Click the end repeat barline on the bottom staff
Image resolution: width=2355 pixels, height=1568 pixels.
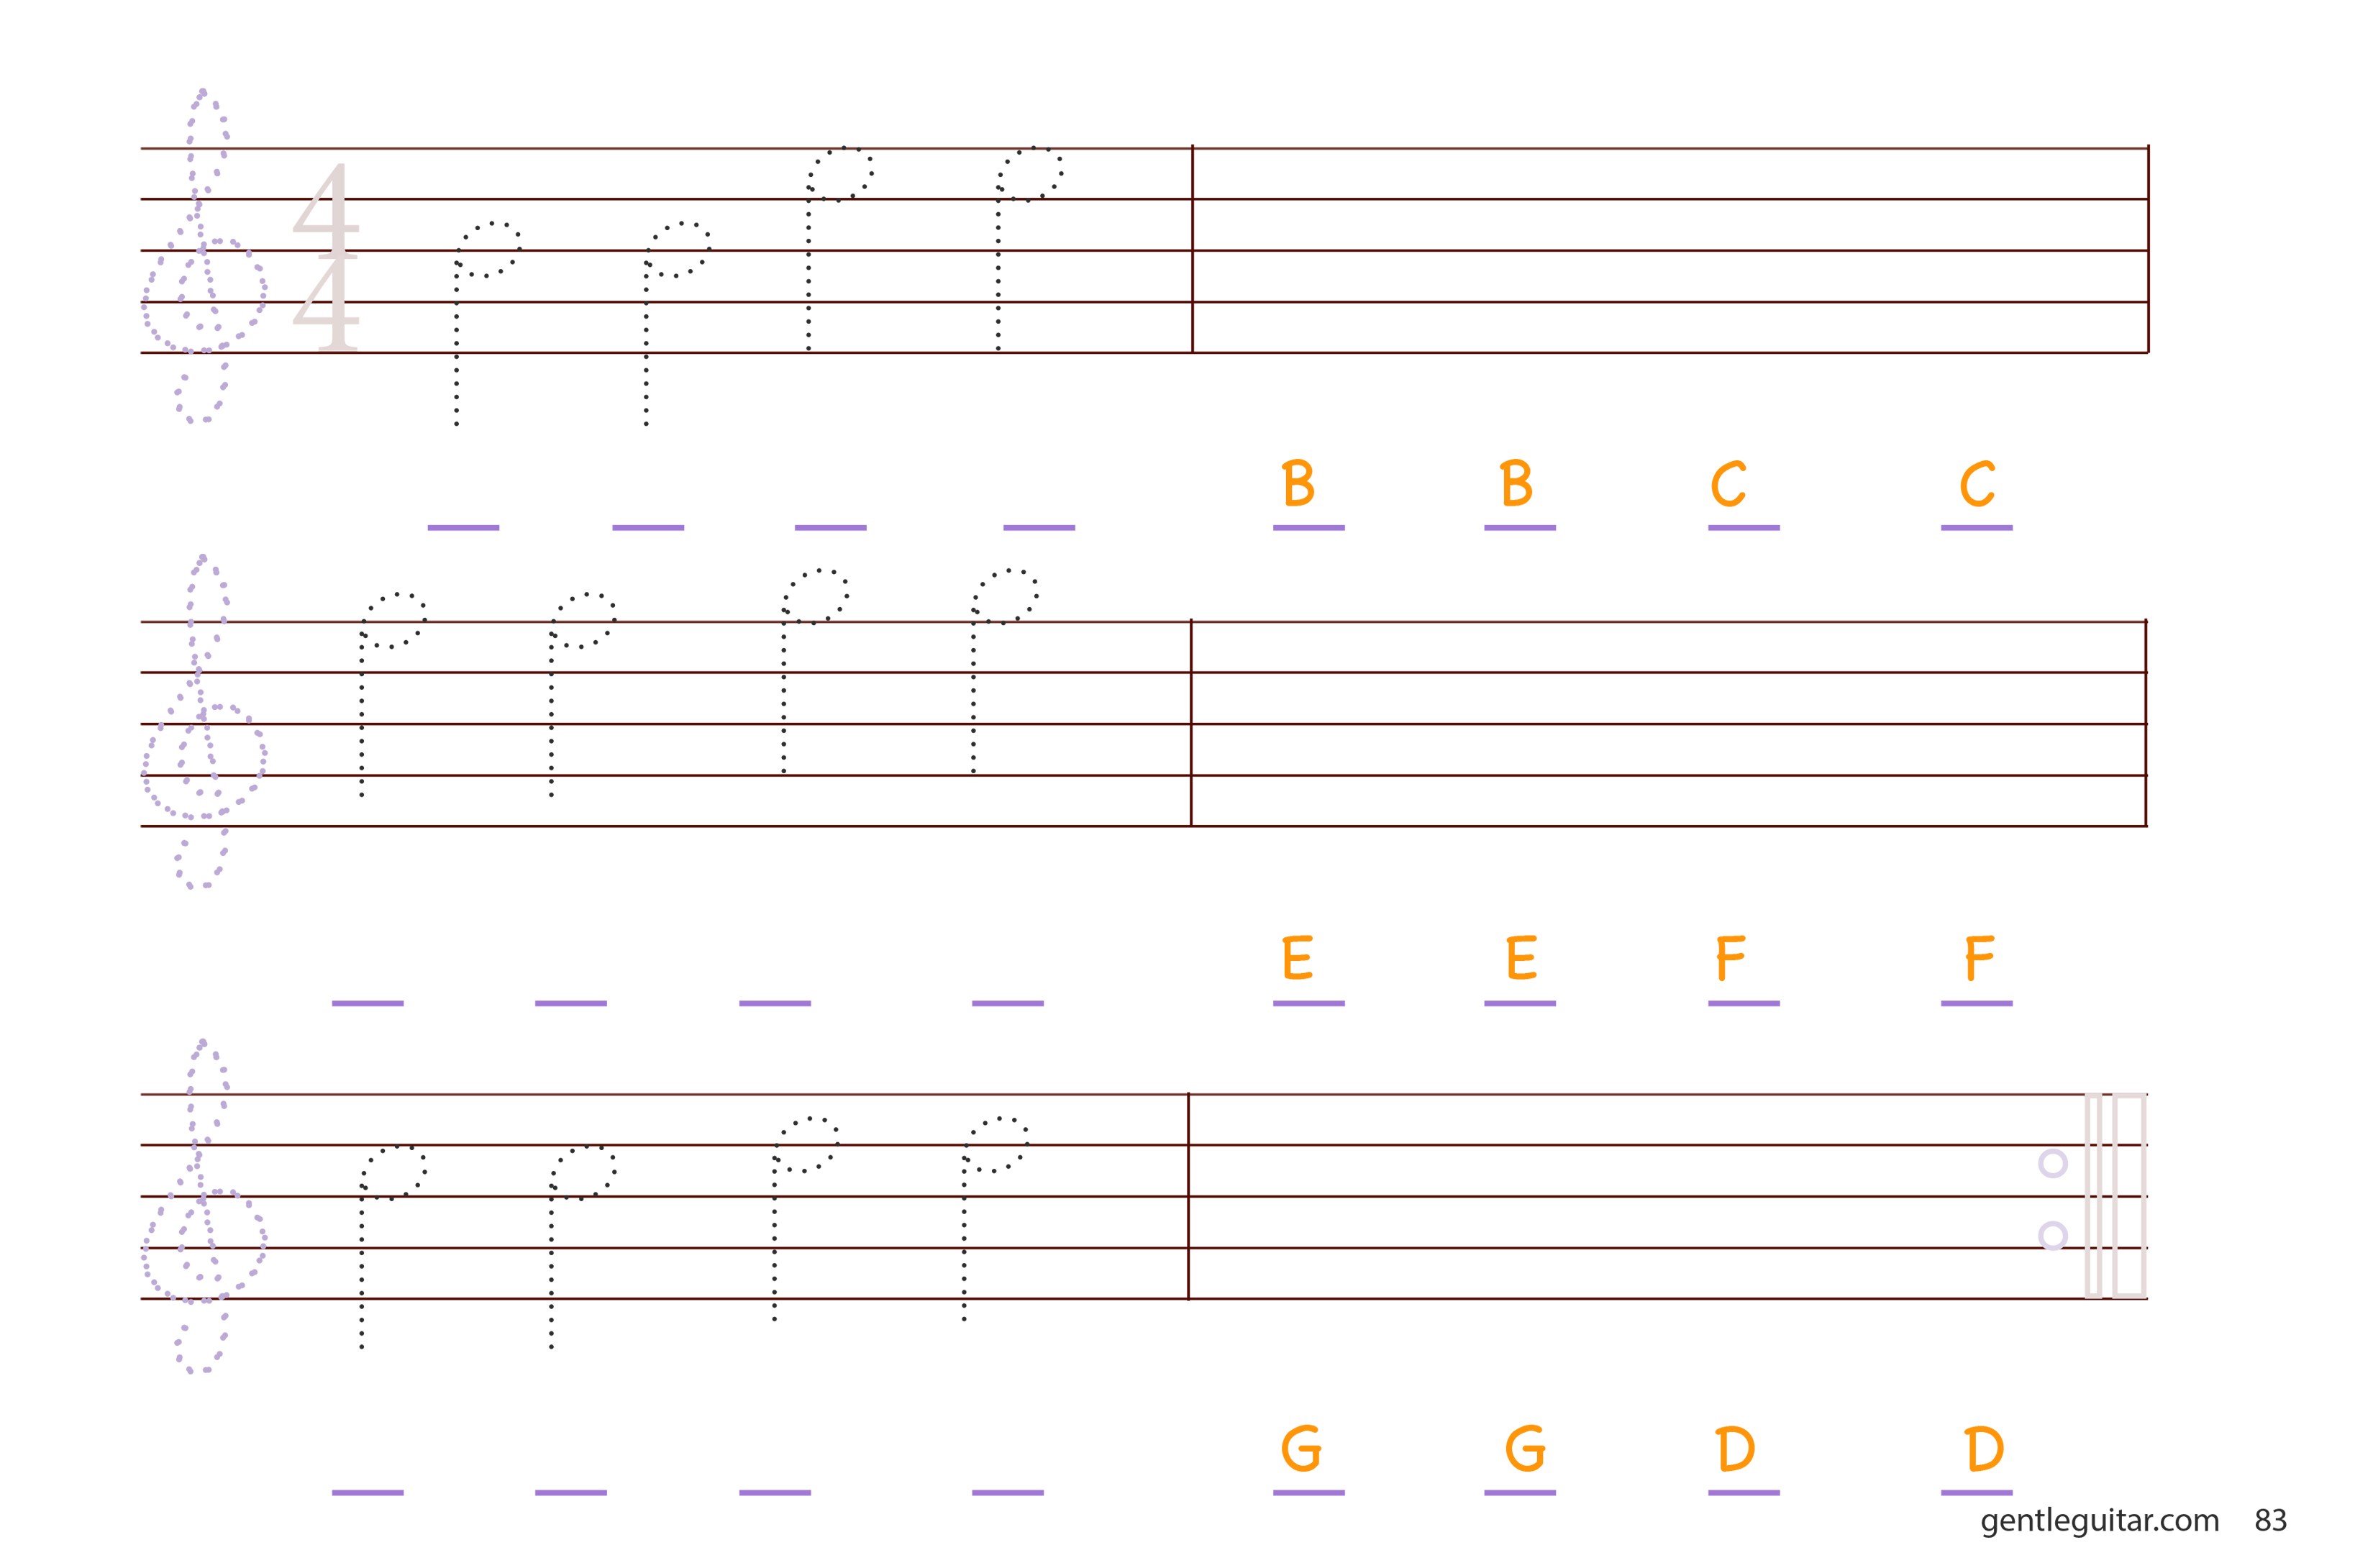coord(2115,1196)
